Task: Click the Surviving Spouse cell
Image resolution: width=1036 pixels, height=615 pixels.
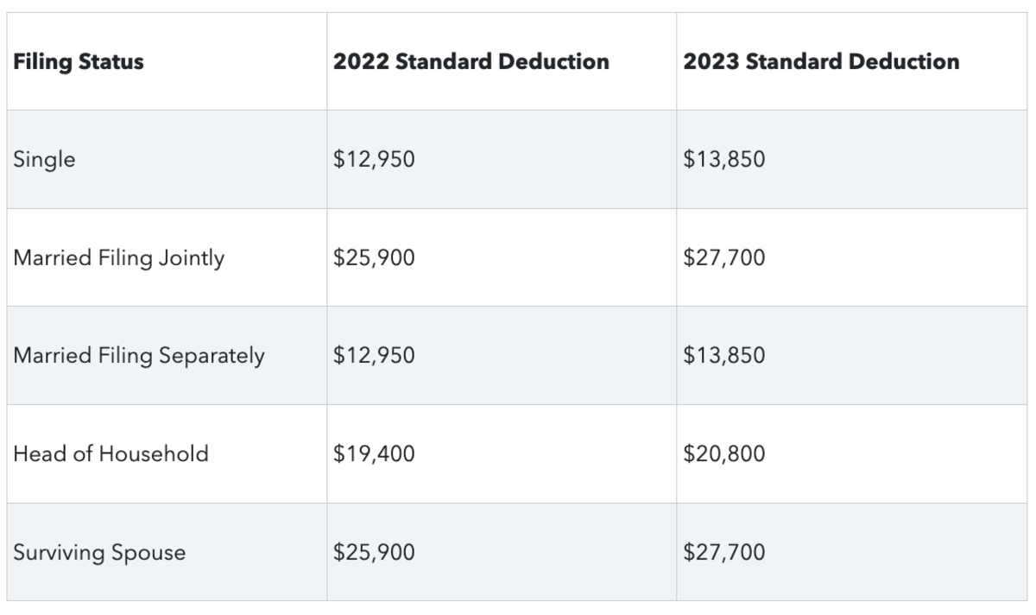Action: point(99,552)
